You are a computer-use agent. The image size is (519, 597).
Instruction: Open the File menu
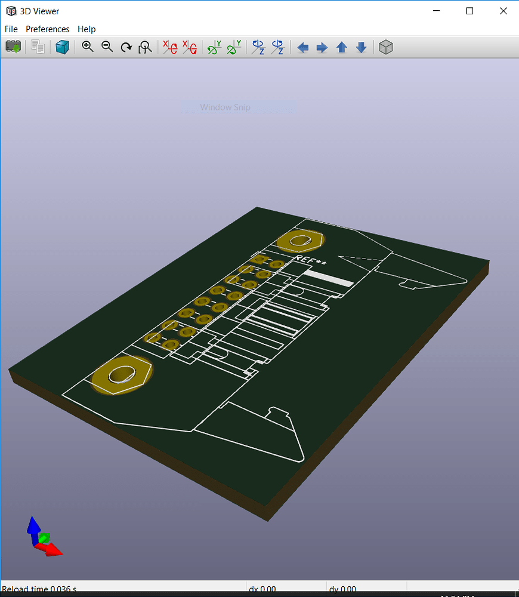pyautogui.click(x=11, y=29)
